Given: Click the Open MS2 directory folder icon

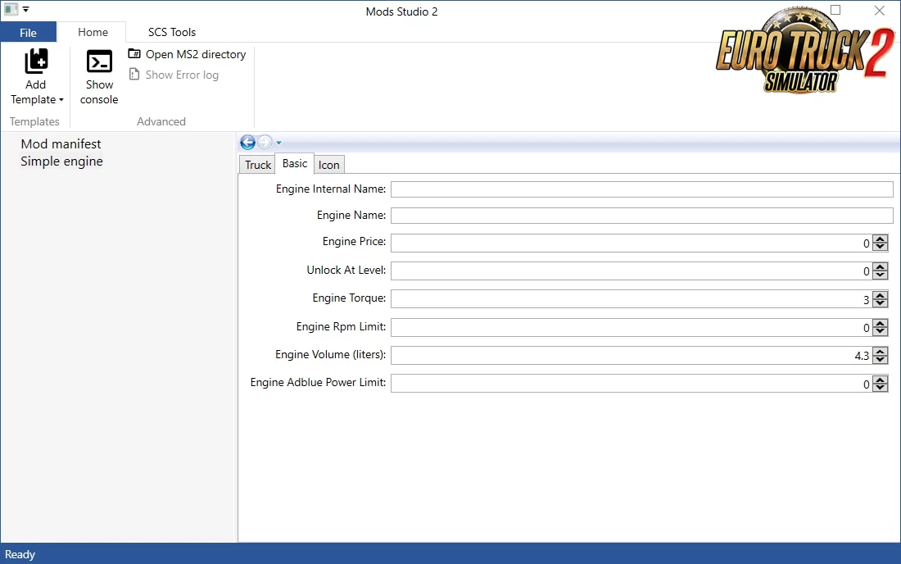Looking at the screenshot, I should tap(134, 53).
